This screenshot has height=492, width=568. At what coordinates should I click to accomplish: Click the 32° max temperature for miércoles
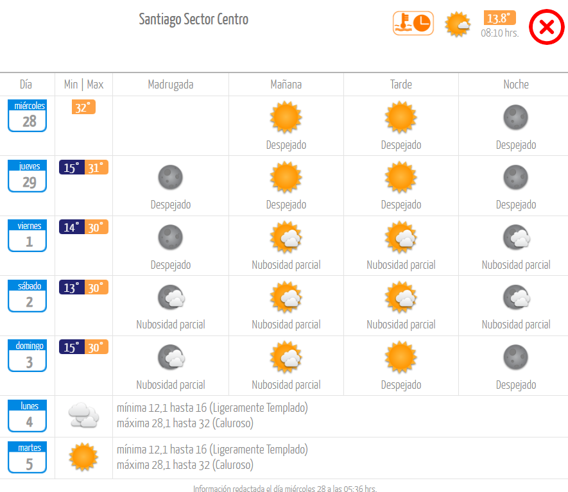click(x=83, y=107)
